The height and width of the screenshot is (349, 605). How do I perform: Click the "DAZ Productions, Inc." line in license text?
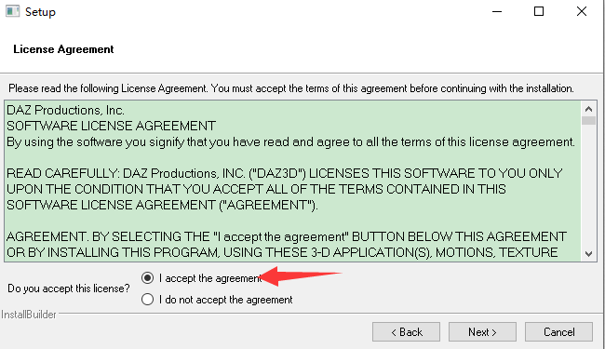[65, 111]
